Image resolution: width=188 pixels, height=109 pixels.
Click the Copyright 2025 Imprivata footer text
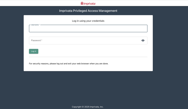click(88, 107)
